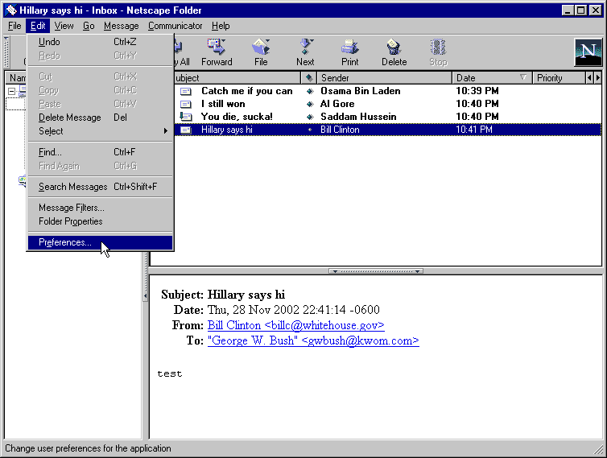Open the Message menu
Image resolution: width=607 pixels, height=458 pixels.
pyautogui.click(x=122, y=26)
